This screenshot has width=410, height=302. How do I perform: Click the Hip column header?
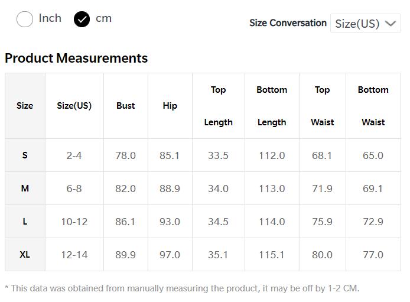[x=170, y=106]
